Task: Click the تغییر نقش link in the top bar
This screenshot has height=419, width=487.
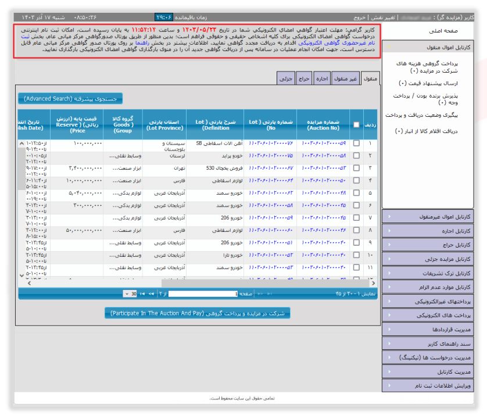Action: (383, 17)
